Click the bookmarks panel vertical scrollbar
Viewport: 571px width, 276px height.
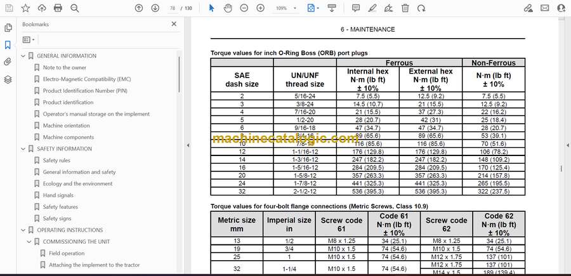pyautogui.click(x=179, y=75)
